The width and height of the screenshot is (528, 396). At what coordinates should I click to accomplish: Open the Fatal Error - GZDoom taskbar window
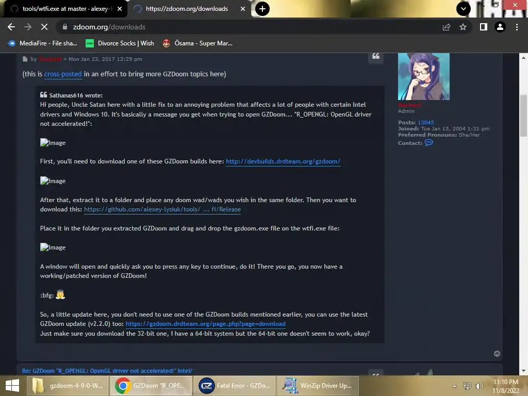click(235, 386)
